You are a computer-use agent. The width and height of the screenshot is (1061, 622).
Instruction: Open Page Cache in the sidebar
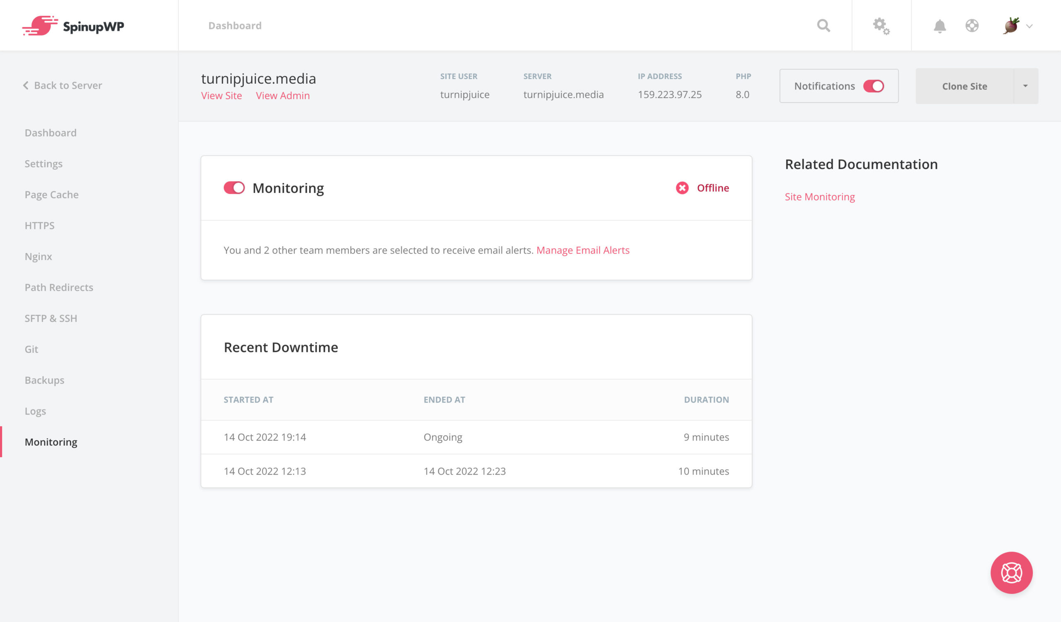click(51, 194)
